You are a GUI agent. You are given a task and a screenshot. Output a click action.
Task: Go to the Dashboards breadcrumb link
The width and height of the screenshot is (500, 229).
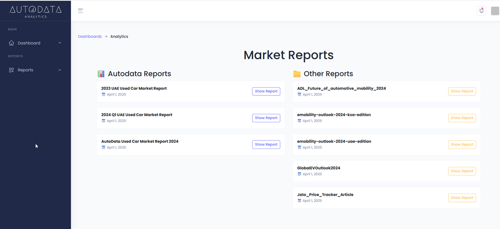pos(89,36)
